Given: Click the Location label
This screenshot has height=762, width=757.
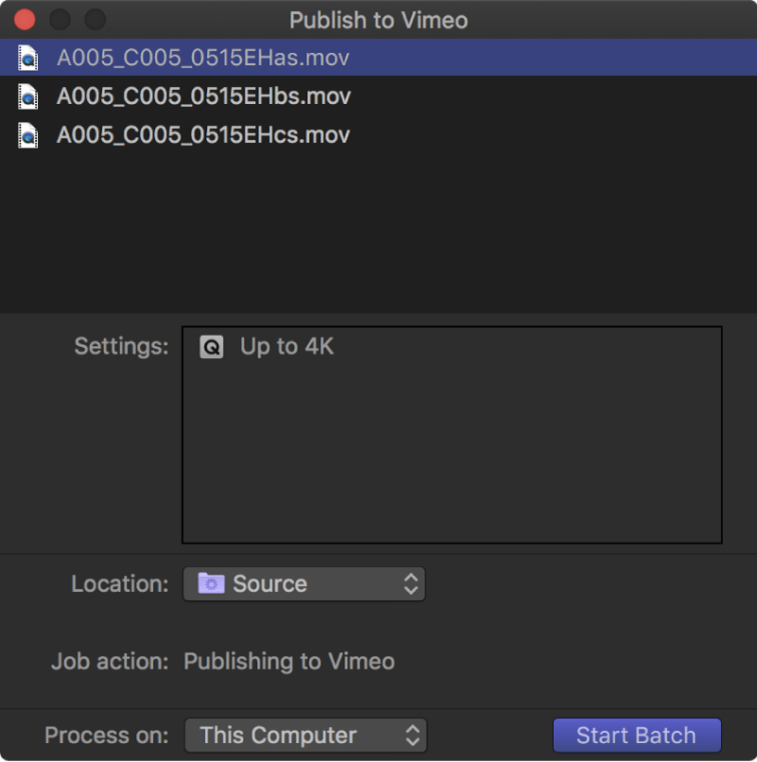Looking at the screenshot, I should (120, 583).
